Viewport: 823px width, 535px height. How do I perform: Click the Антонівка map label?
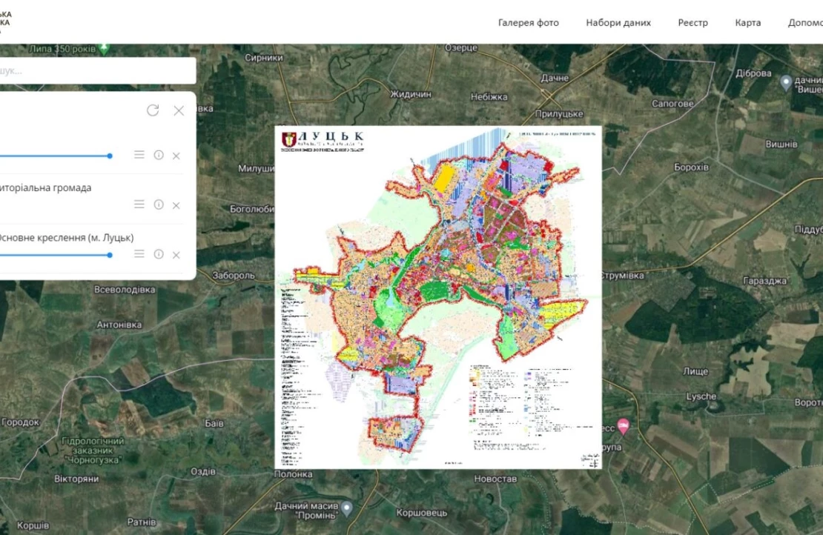119,325
